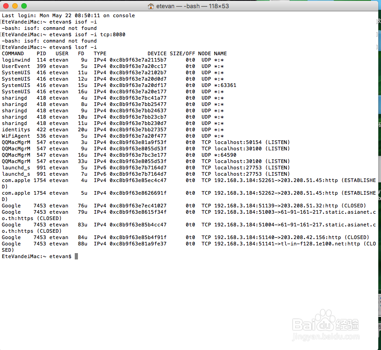The height and width of the screenshot is (350, 381).
Task: Click the '192.168.3.184:51141->tl-in-f128.1e100.net:http' connection
Action: [x=287, y=244]
